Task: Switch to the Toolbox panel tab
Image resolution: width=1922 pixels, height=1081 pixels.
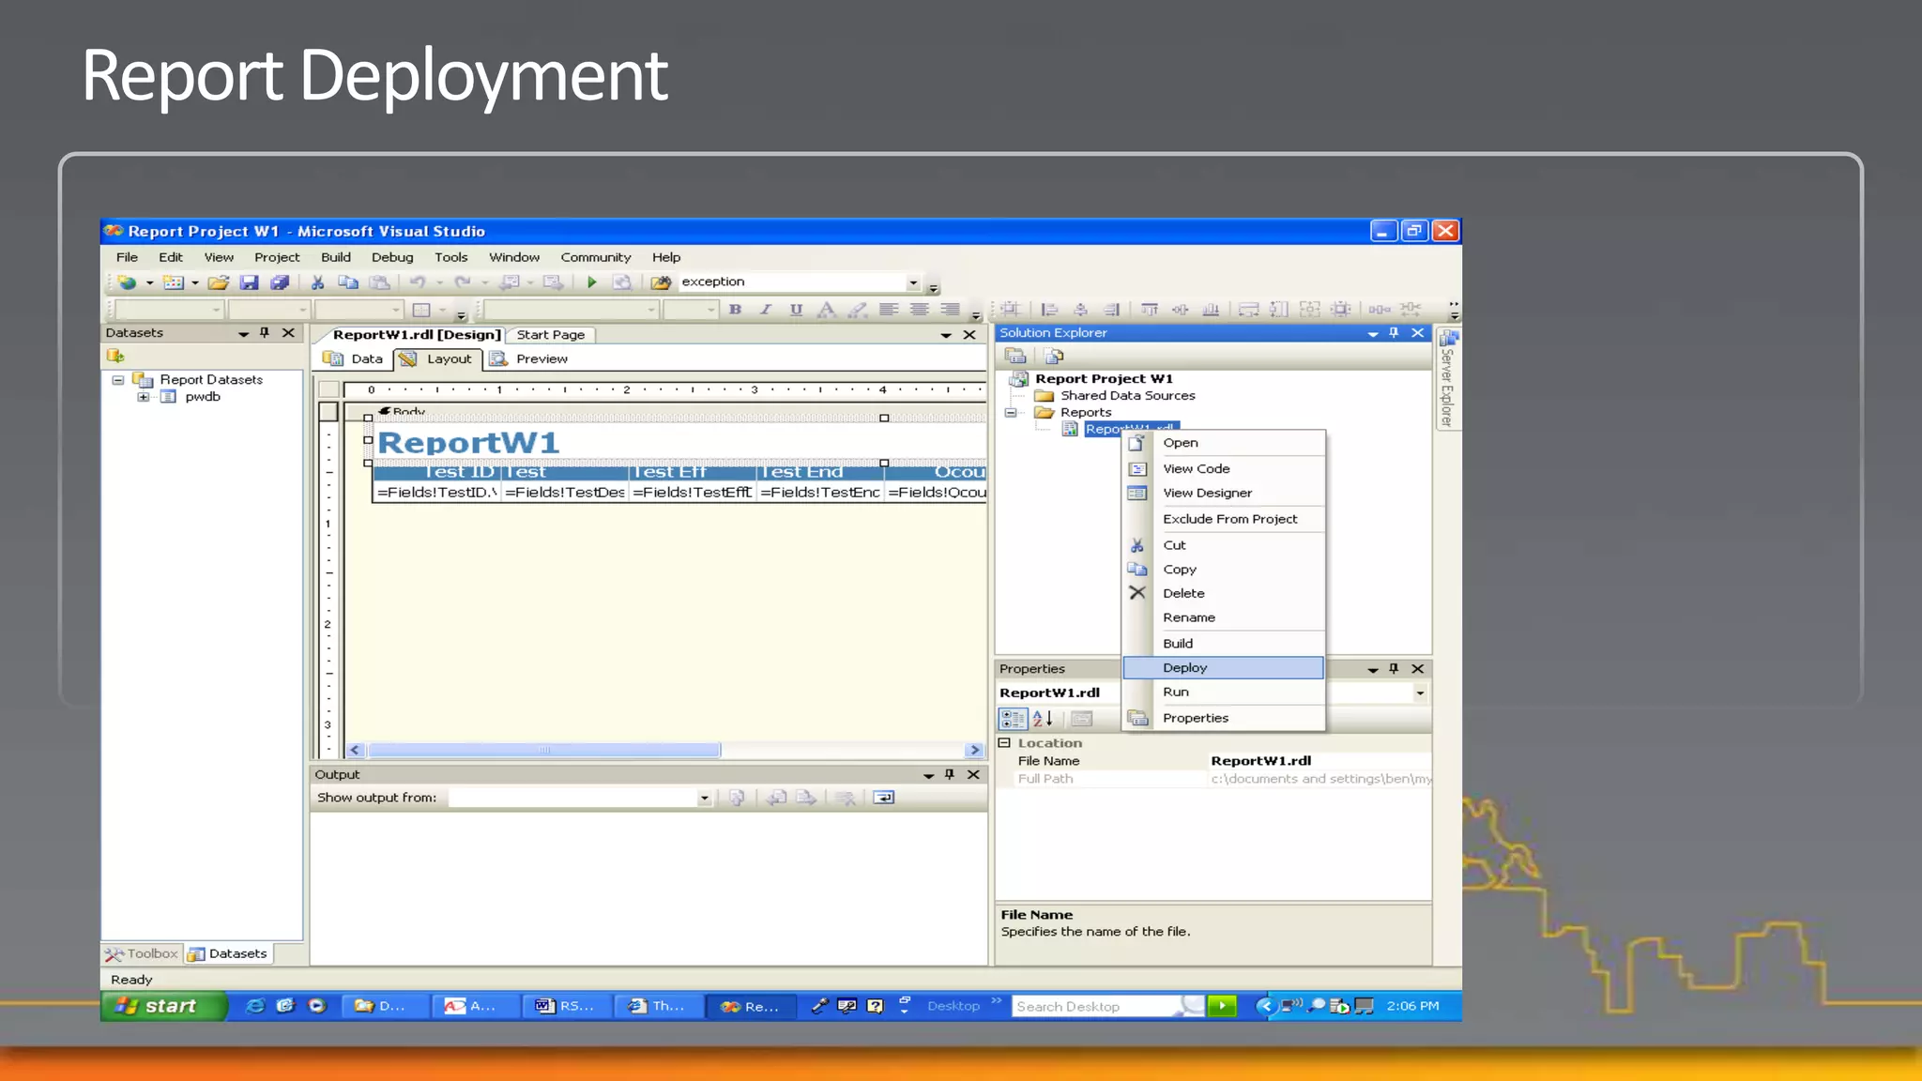Action: click(142, 954)
